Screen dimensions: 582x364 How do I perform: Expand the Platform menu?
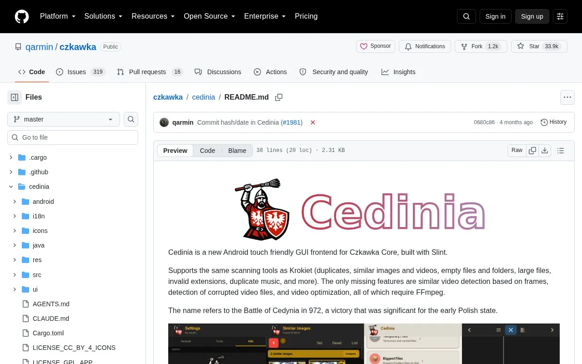click(57, 16)
